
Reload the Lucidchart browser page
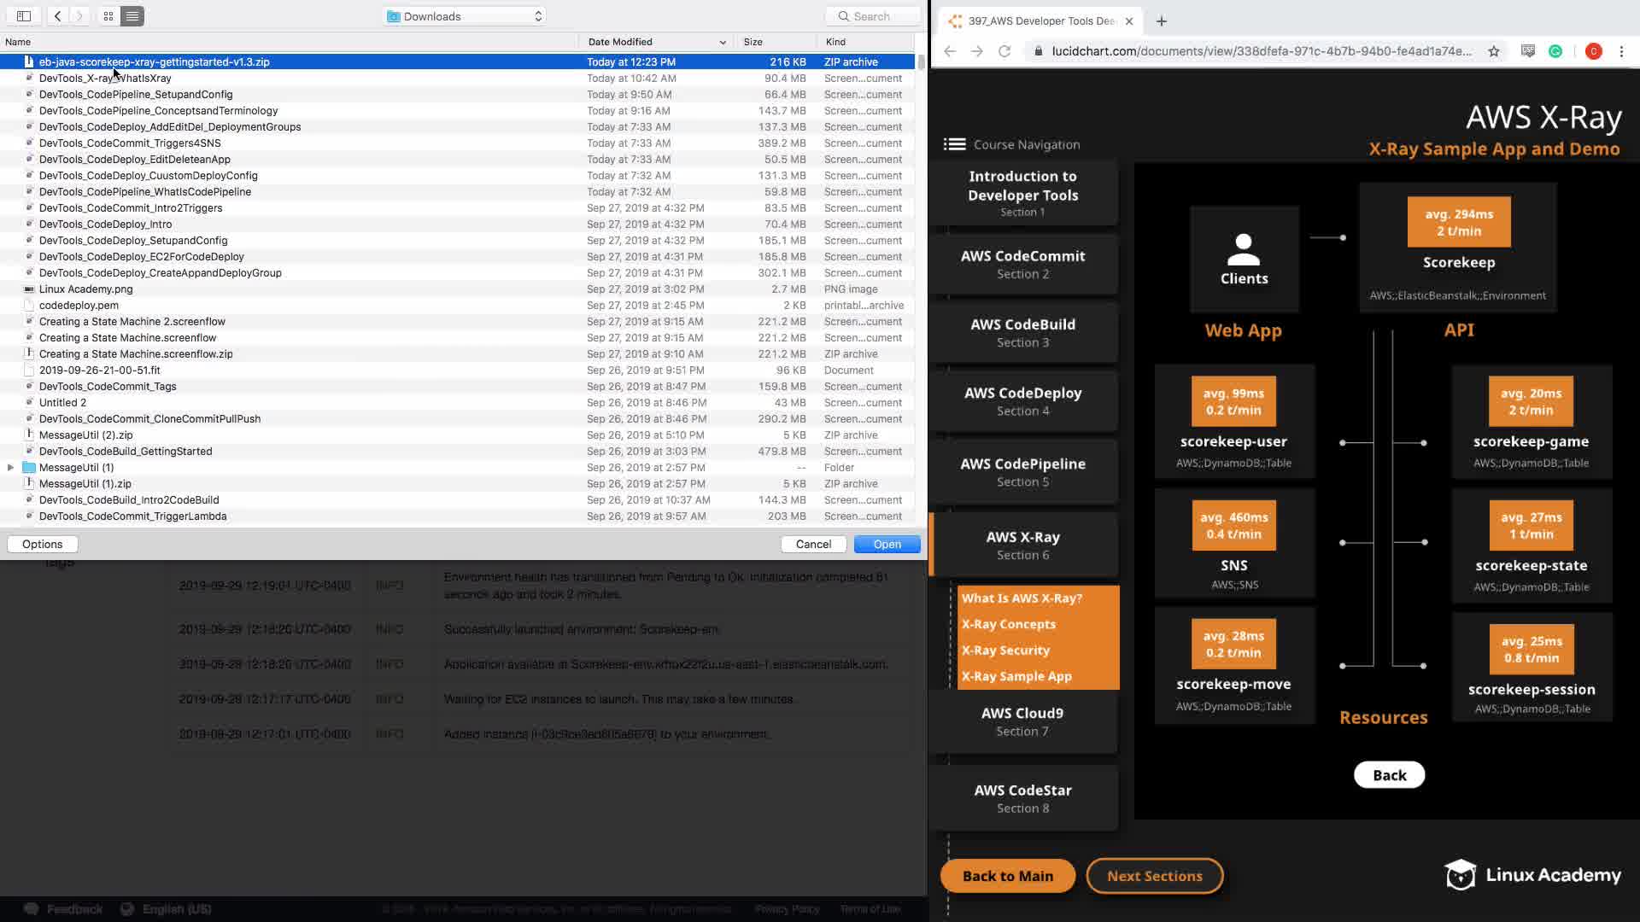1004,51
